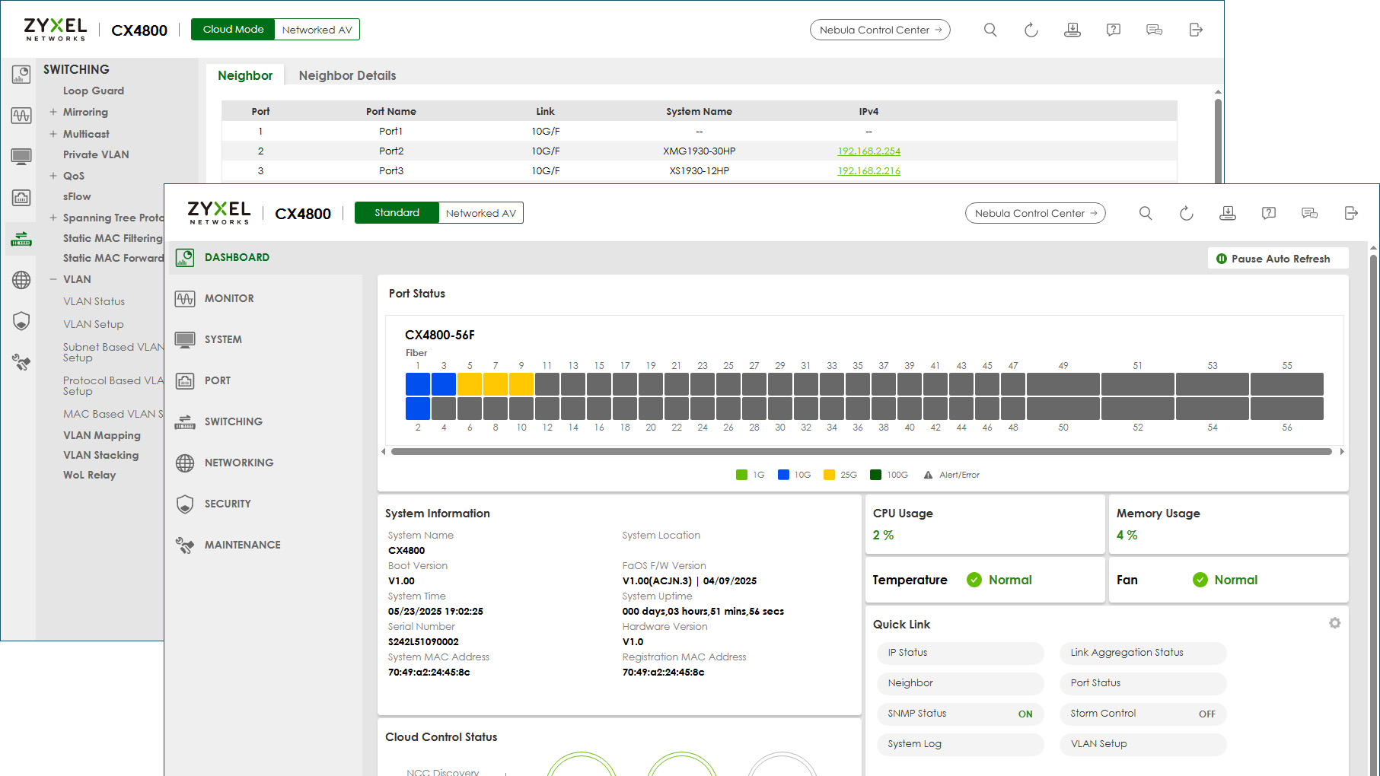Open NETWORKING menu in front window
The width and height of the screenshot is (1380, 776).
(239, 463)
